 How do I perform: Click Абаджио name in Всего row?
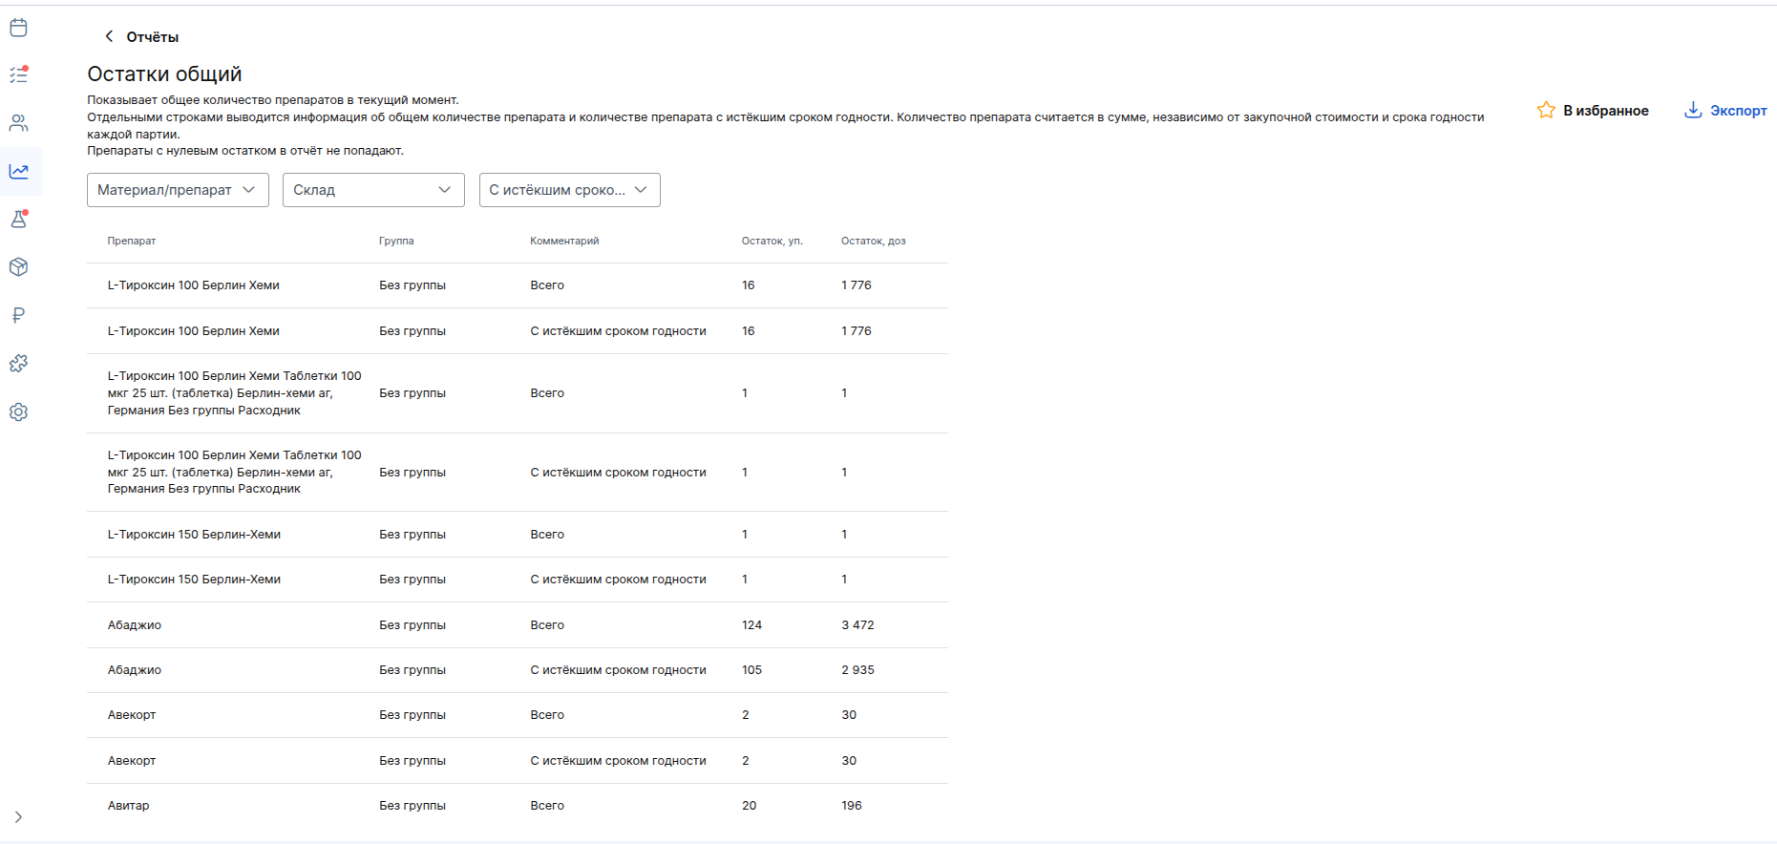[x=135, y=625]
